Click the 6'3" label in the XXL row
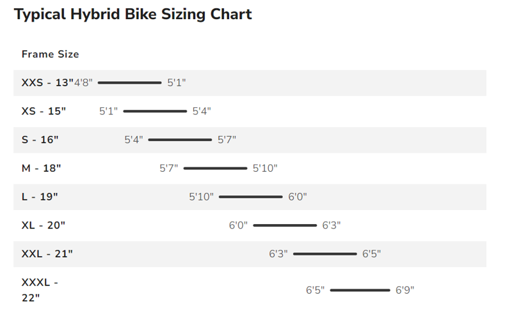The image size is (512, 318). [x=278, y=254]
